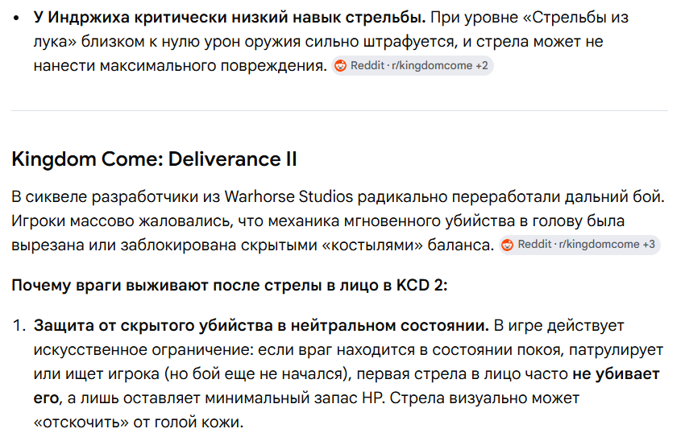Click the Reddit logo beside r/kingdomcome +3

(x=507, y=245)
